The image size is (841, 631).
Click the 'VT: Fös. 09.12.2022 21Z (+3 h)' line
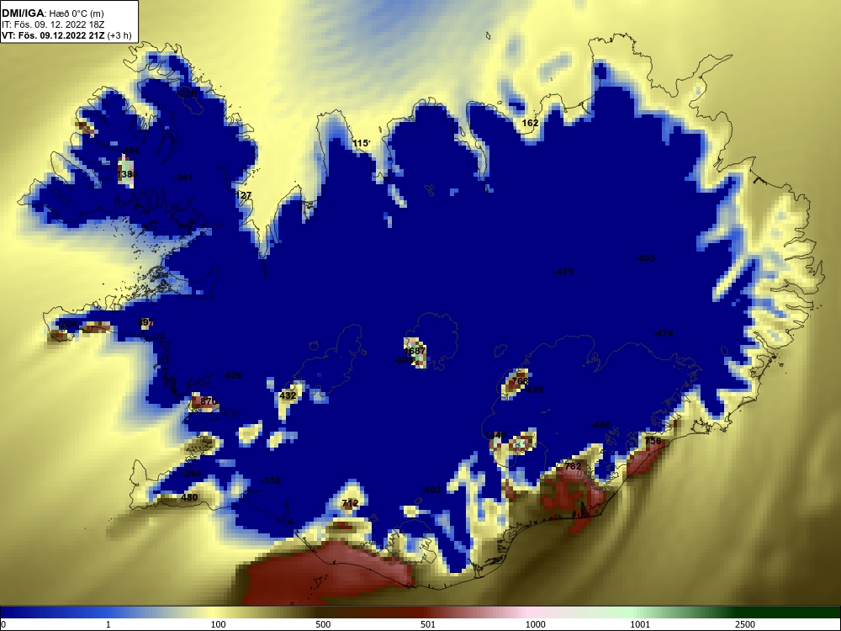pyautogui.click(x=66, y=35)
